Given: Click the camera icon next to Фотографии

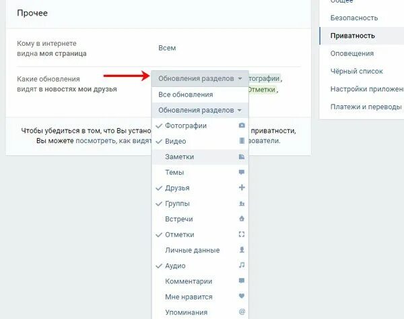Looking at the screenshot, I should click(242, 125).
